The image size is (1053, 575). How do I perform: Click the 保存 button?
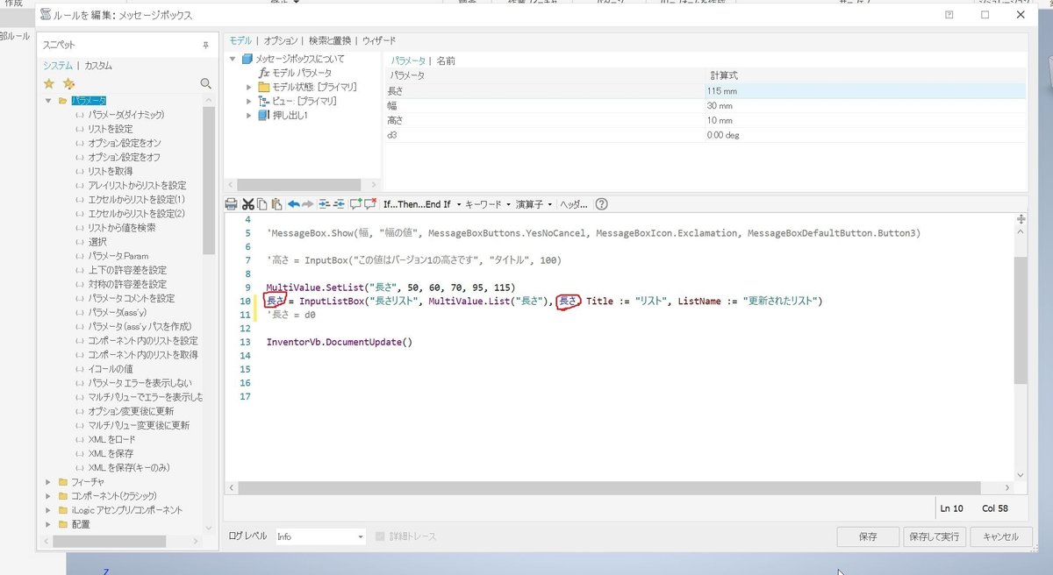[868, 536]
